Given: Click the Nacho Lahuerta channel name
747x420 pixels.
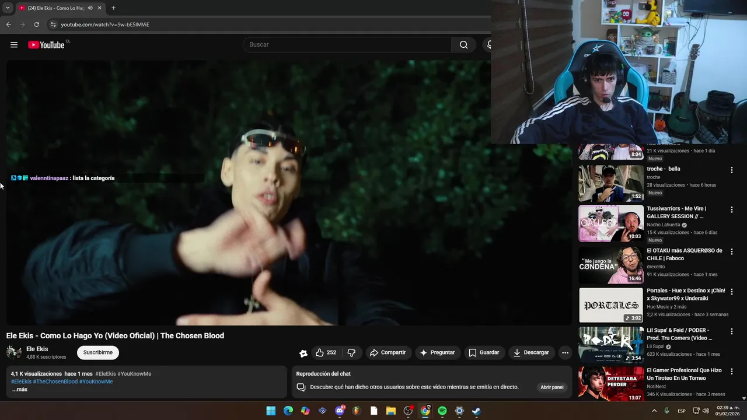Looking at the screenshot, I should (664, 225).
